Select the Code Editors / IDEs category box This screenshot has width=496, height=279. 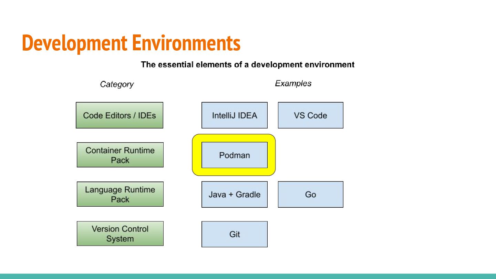(x=120, y=115)
